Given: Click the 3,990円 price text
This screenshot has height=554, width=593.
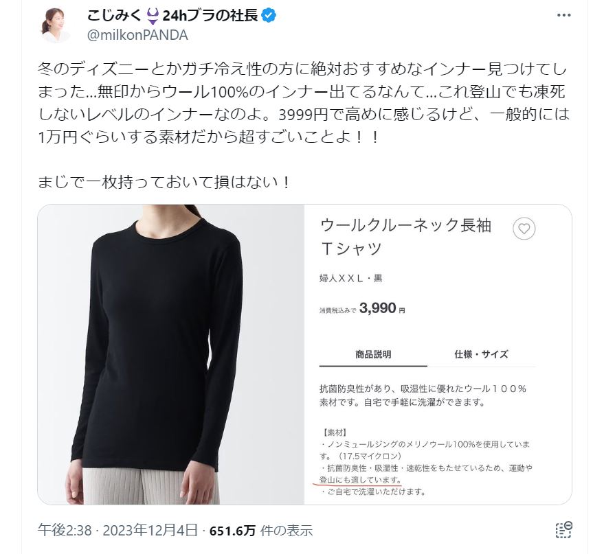Looking at the screenshot, I should pyautogui.click(x=381, y=308).
